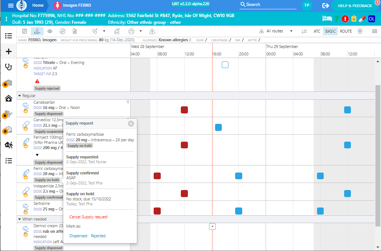
Task: Click the pill layout toggle icon
Action: click(360, 31)
